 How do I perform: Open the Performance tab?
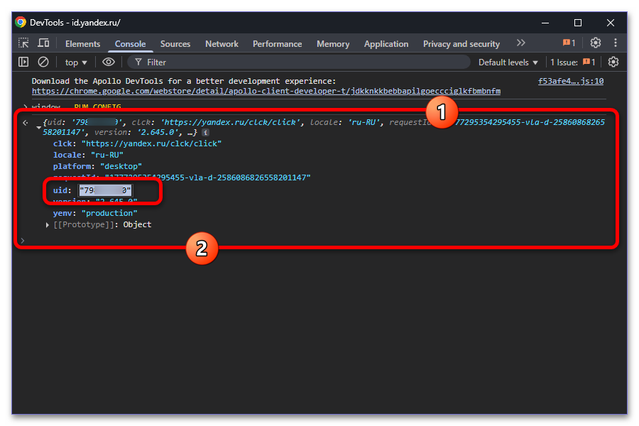coord(277,44)
